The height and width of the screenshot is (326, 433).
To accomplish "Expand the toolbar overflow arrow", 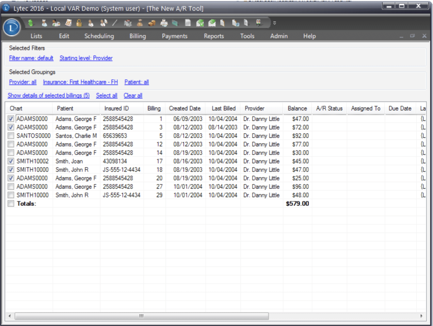I will click(x=275, y=23).
